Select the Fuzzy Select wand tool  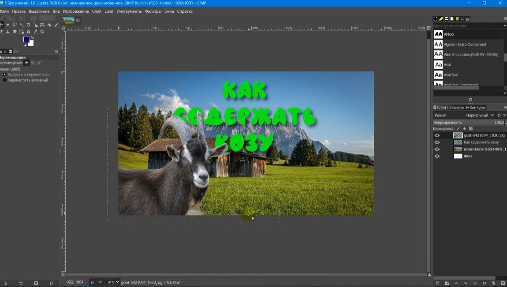pos(22,25)
